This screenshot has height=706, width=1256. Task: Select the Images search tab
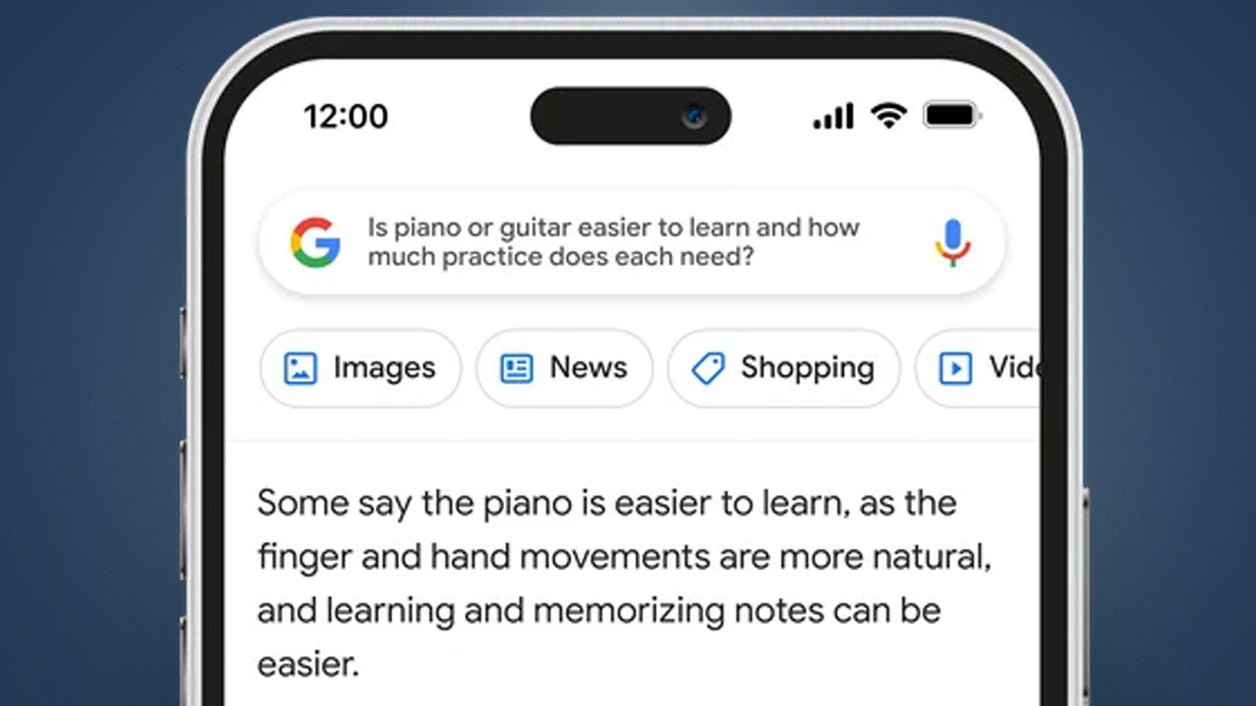pyautogui.click(x=359, y=366)
